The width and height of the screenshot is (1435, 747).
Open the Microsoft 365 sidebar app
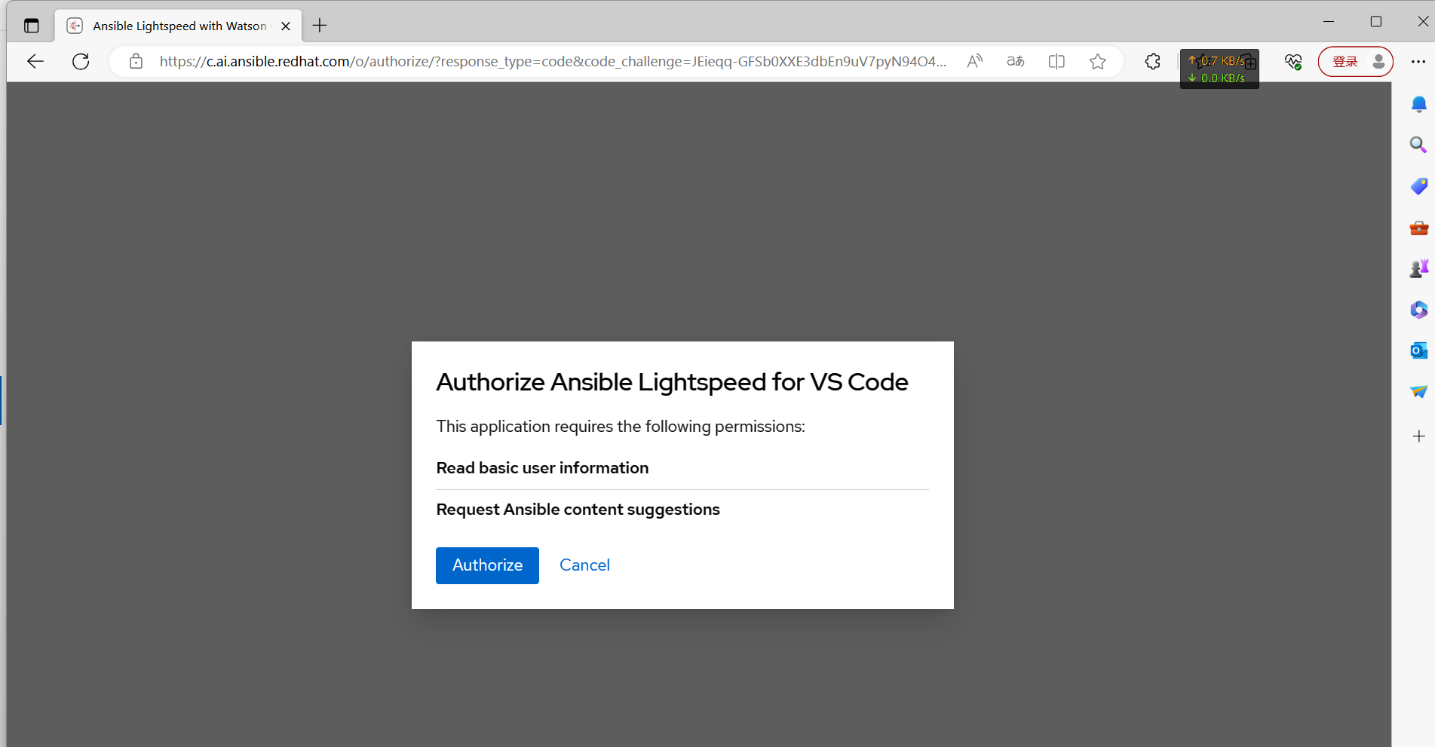click(x=1418, y=310)
